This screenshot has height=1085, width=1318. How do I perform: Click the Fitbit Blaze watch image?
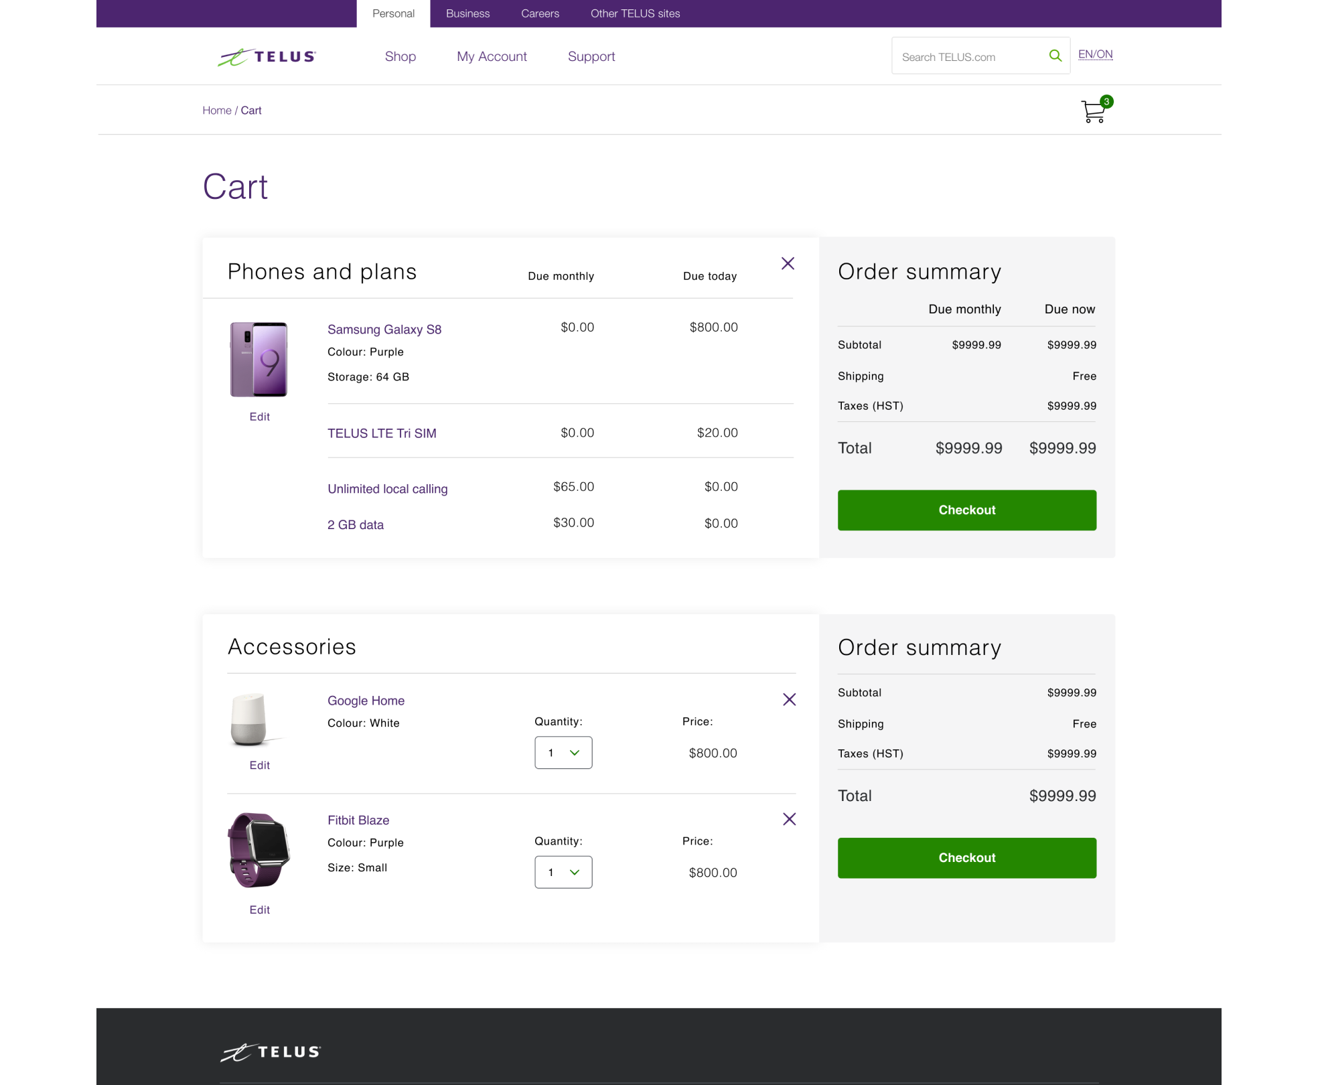coord(259,851)
